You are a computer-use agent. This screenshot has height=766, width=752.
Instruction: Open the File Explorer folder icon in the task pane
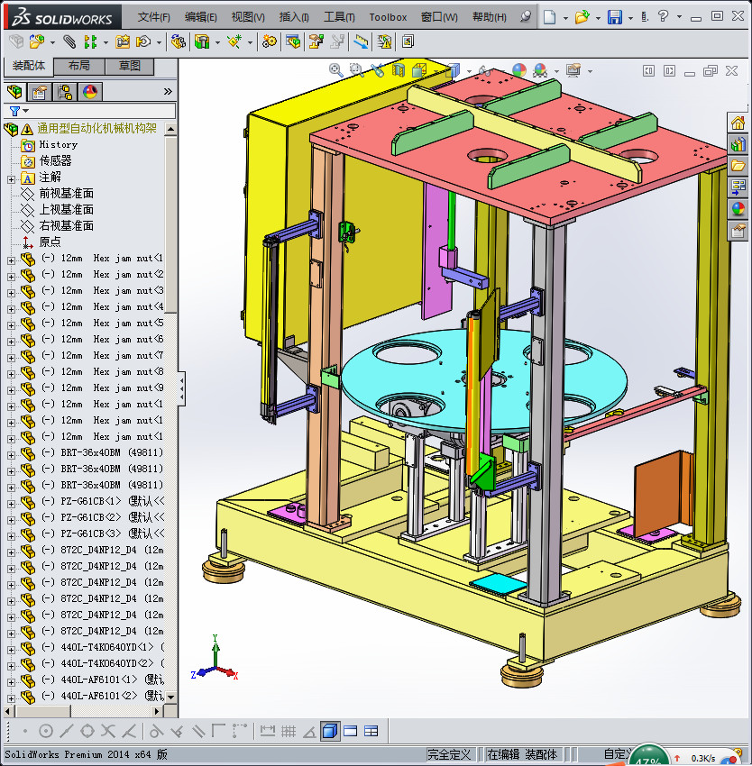coord(738,166)
